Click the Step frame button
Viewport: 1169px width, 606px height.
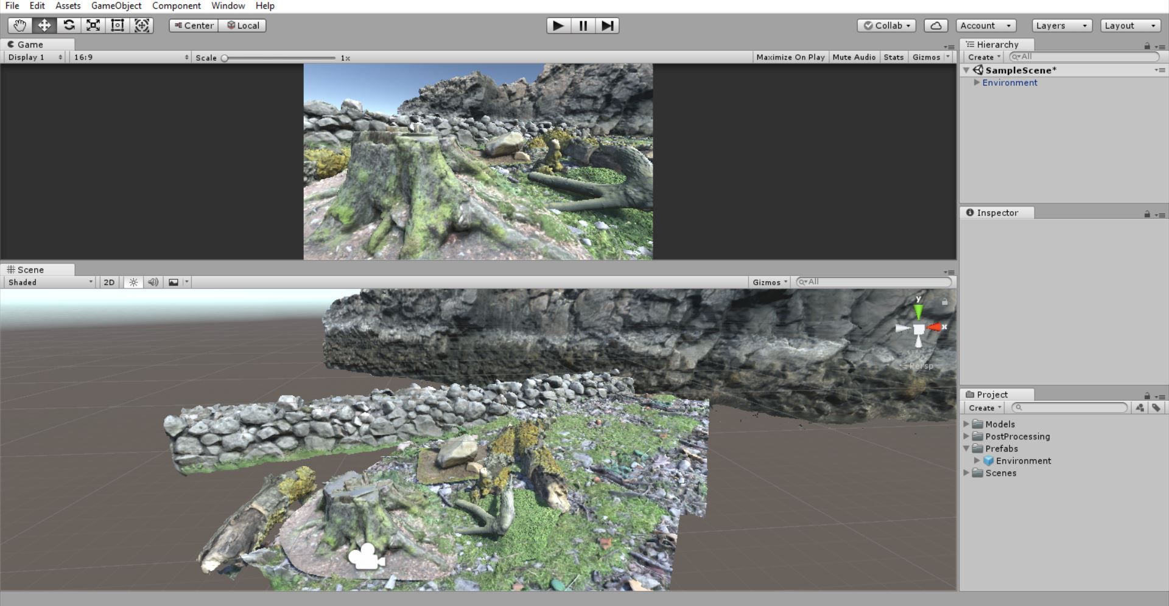coord(607,26)
